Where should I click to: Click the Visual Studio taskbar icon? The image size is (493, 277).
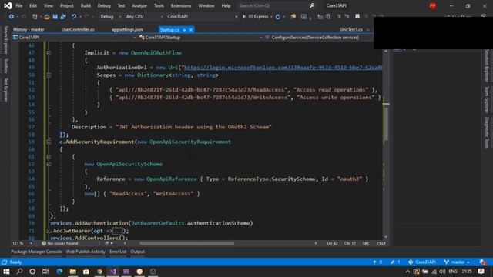pyautogui.click(x=113, y=272)
